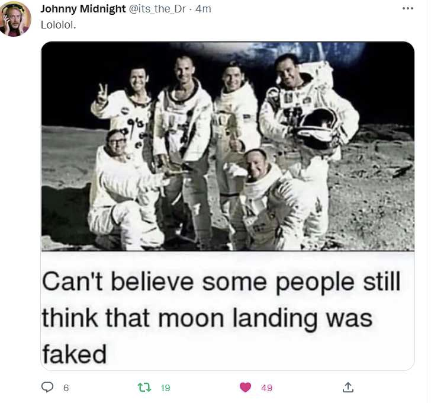Open Johnny Midnight's profile avatar
The width and height of the screenshot is (431, 403).
15,19
